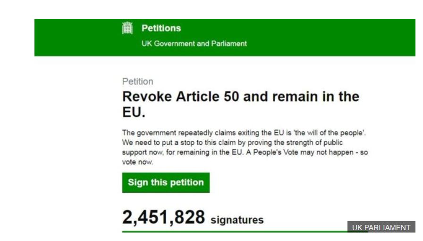Open the Petitions home link
The image size is (423, 241).
pyautogui.click(x=161, y=28)
